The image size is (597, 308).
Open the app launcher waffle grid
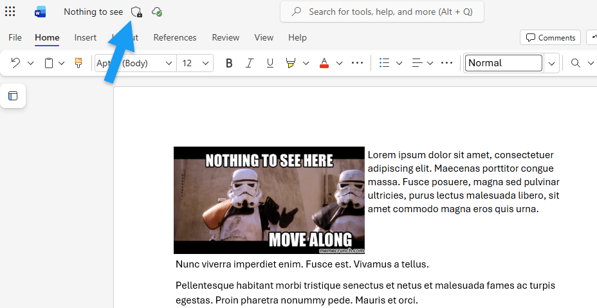click(10, 12)
